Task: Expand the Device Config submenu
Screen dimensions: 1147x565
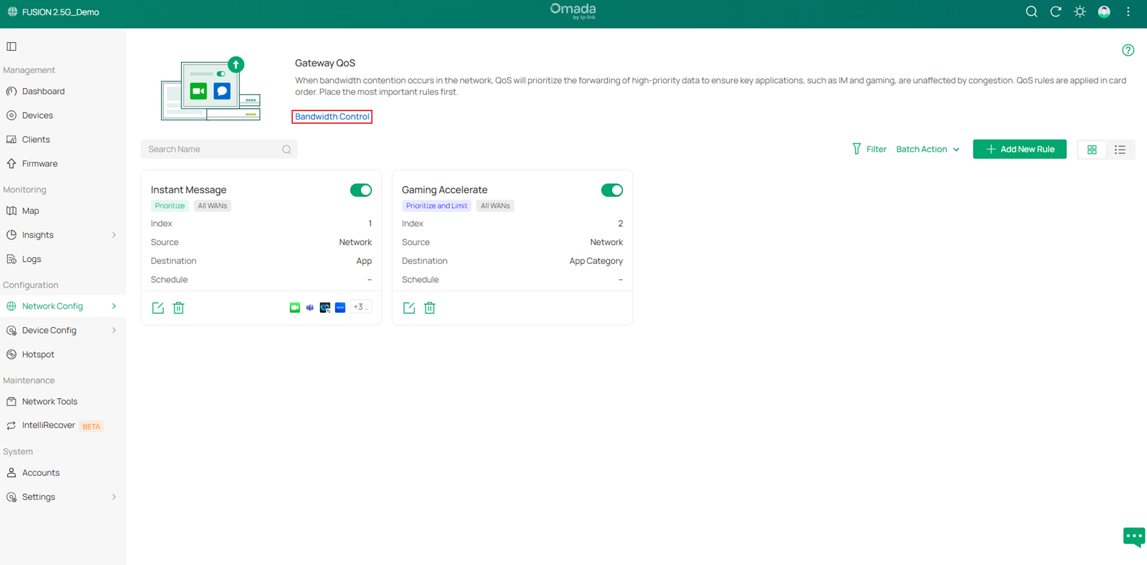Action: pyautogui.click(x=114, y=330)
